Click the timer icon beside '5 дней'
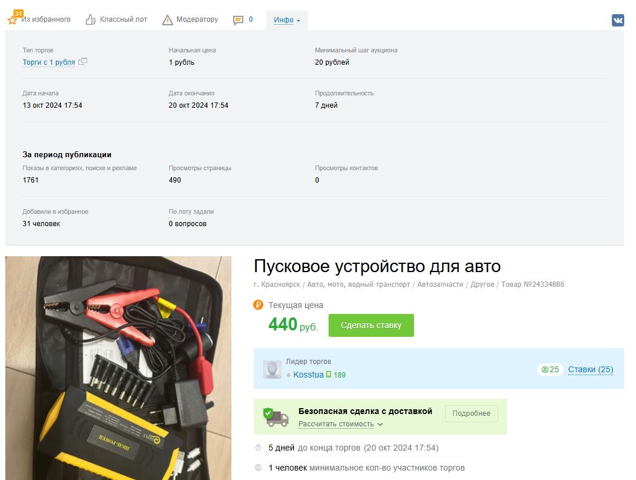Image resolution: width=636 pixels, height=480 pixels. click(x=258, y=448)
